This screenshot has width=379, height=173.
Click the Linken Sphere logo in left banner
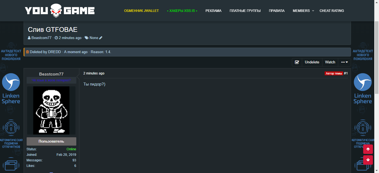click(x=11, y=89)
